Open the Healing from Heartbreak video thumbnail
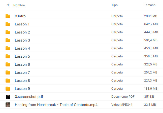The width and height of the screenshot is (163, 113). (8, 105)
